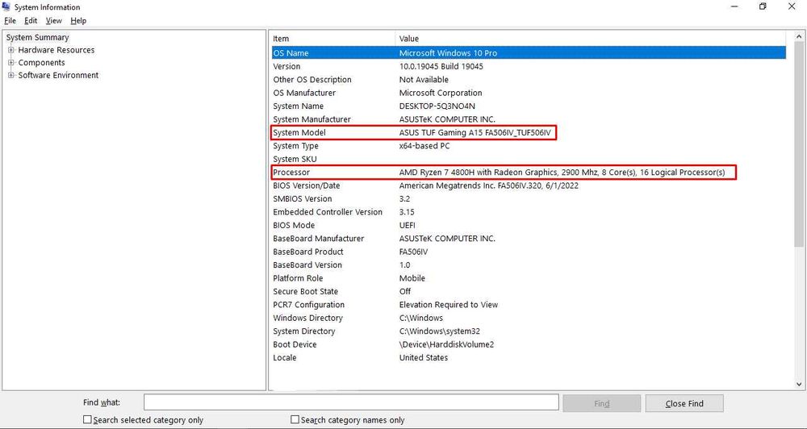Restore down the System Information window
This screenshot has height=429, width=807.
click(763, 6)
